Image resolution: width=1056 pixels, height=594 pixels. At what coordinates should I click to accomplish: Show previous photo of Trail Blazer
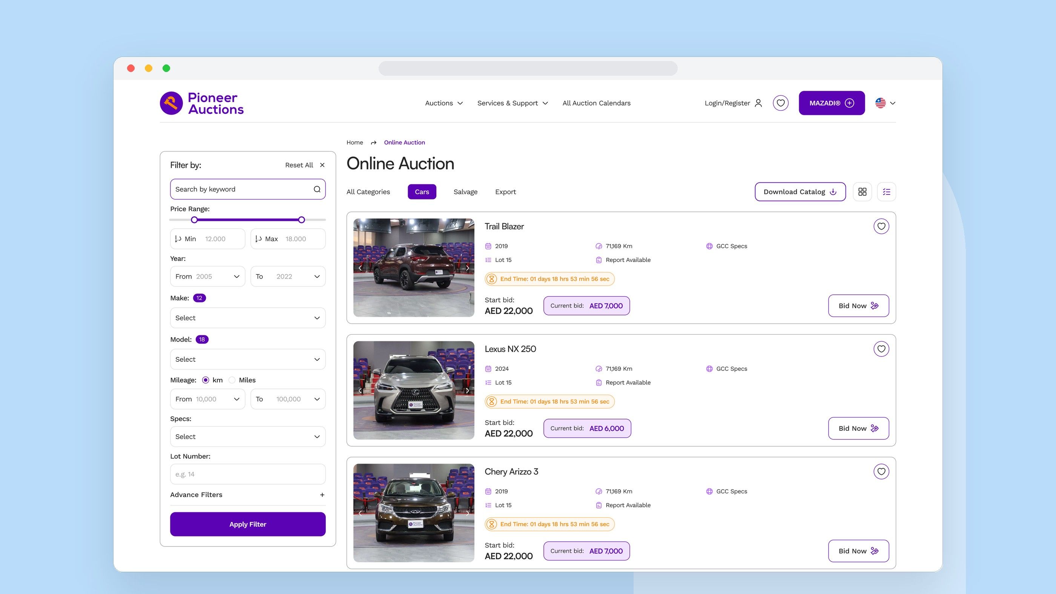360,268
